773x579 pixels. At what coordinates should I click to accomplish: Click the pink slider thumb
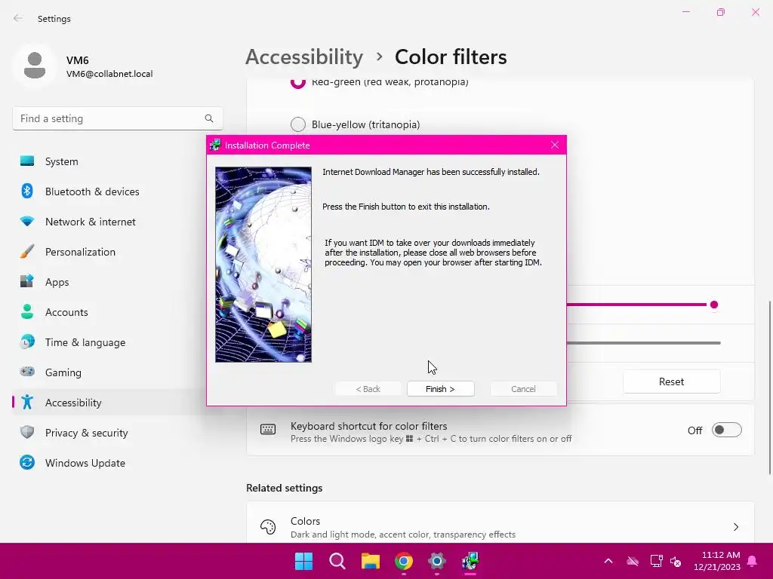click(x=714, y=305)
